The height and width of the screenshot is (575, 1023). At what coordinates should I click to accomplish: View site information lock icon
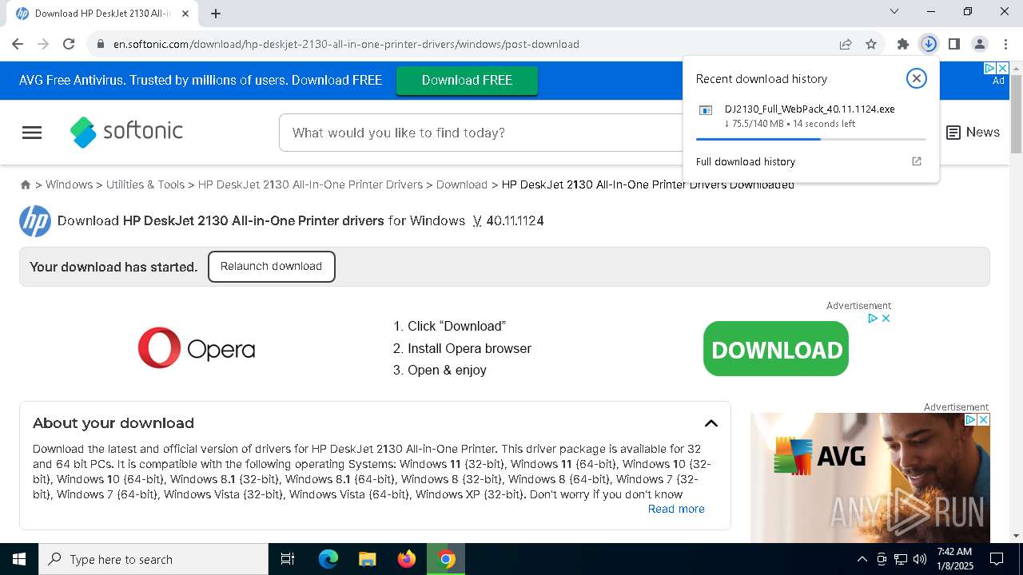tap(101, 44)
